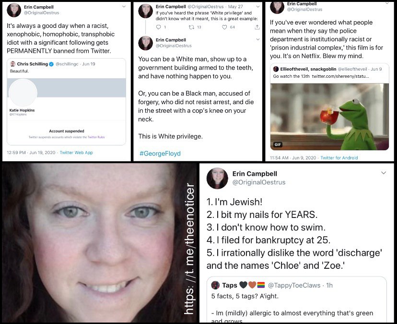Image resolution: width=397 pixels, height=324 pixels.
Task: Open the chevron menu on the May 27 tweet
Action: pos(258,7)
